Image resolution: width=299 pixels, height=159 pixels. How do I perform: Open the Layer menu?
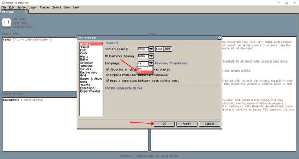pos(33,7)
